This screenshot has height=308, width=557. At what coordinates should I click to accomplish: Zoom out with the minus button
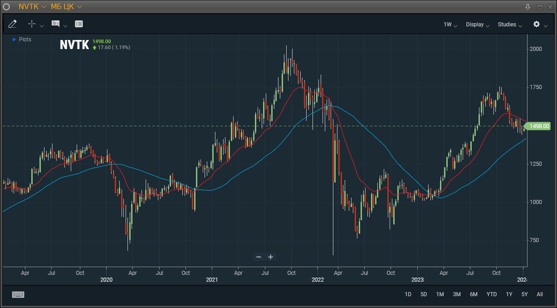259,257
